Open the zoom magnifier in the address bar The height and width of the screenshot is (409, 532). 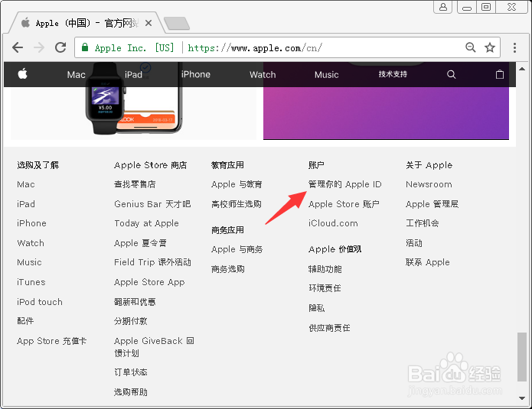tap(470, 47)
